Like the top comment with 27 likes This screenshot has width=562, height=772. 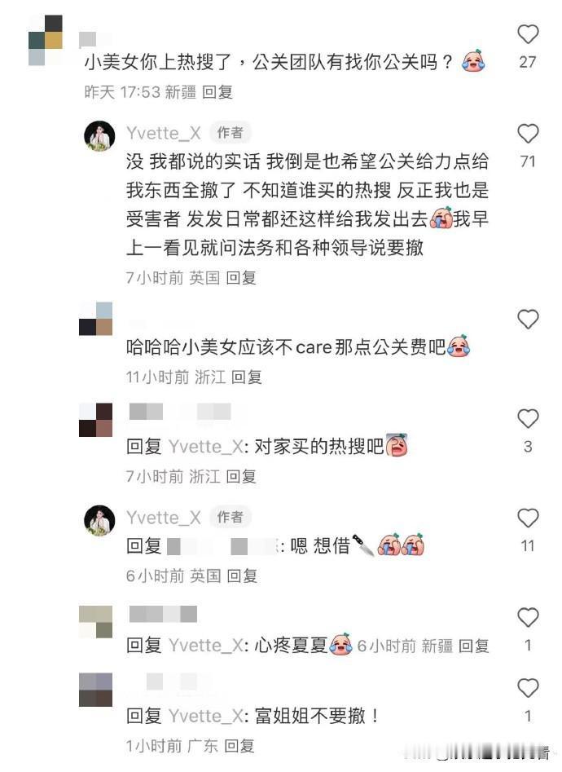(x=528, y=34)
